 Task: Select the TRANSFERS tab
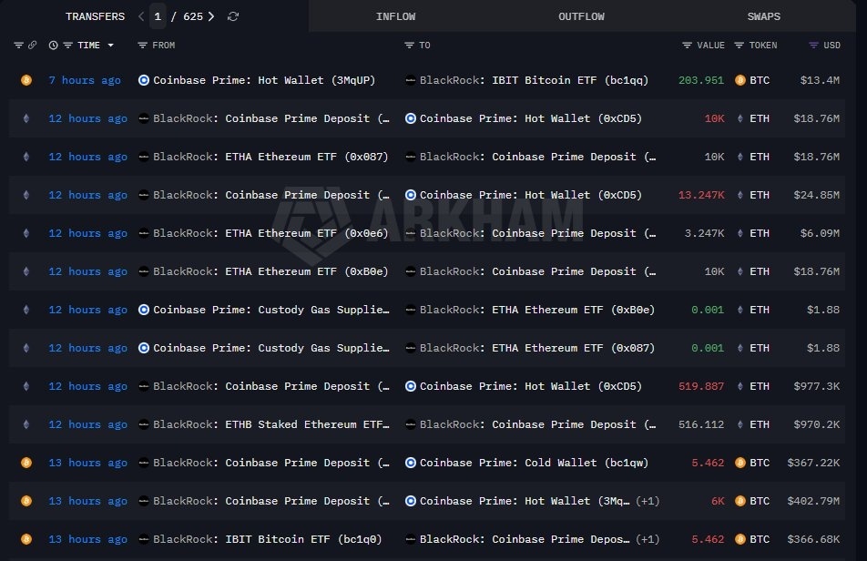coord(95,16)
